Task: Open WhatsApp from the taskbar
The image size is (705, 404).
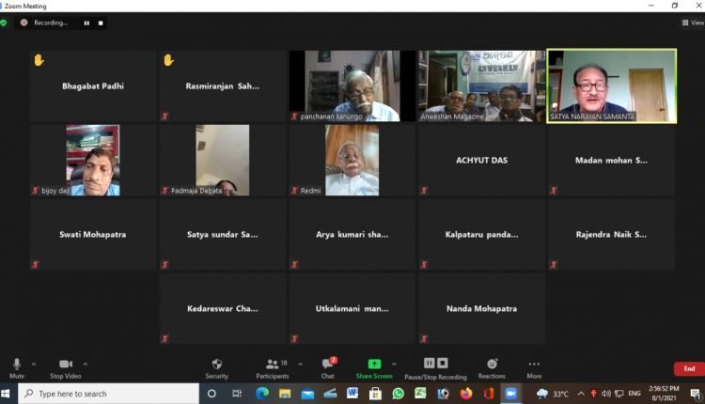Action: [398, 394]
